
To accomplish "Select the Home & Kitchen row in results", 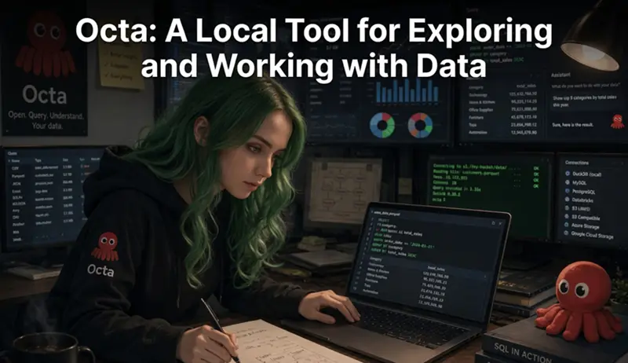I will [x=502, y=102].
